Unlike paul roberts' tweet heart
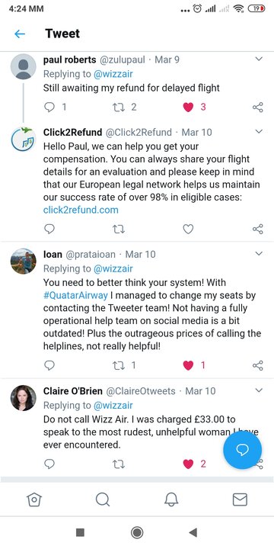 pos(188,108)
